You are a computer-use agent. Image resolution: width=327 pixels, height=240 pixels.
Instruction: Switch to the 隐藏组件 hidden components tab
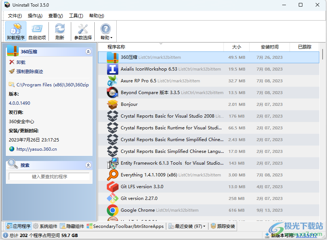click(72, 226)
